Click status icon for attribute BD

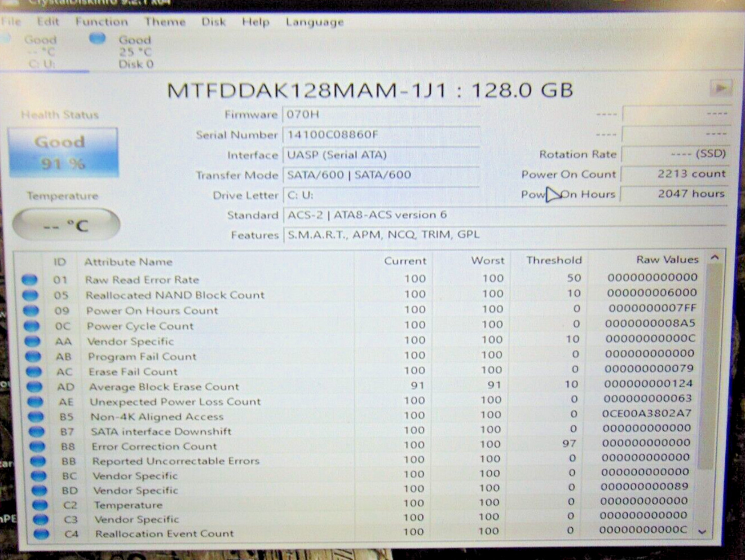[39, 490]
